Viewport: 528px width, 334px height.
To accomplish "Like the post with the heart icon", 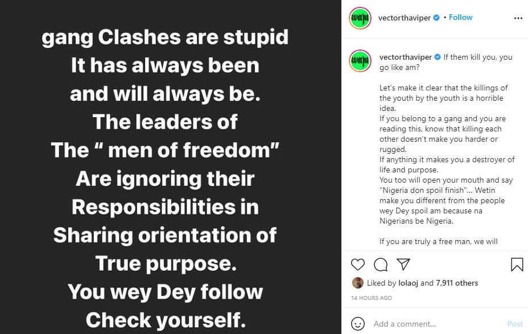I will click(358, 264).
